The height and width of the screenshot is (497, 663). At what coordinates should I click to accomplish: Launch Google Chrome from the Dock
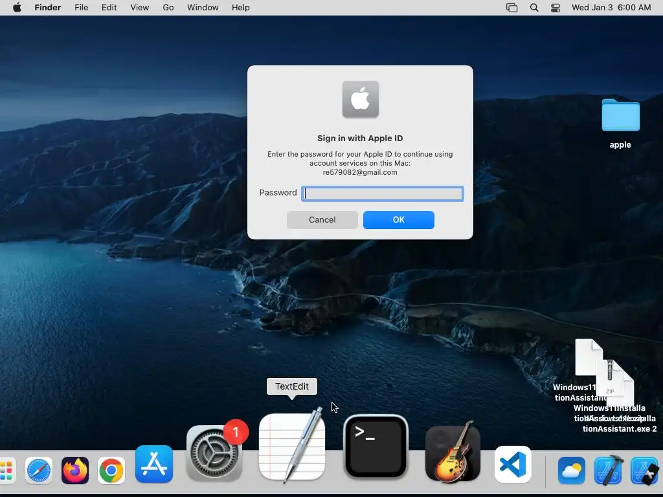pos(111,470)
